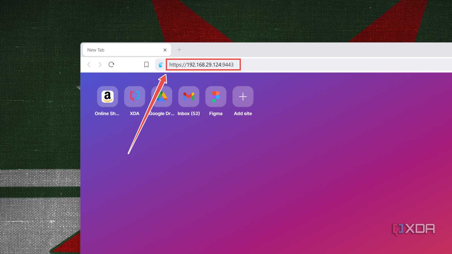The image size is (452, 254).
Task: Click the site security icon beside the URL
Action: 160,65
